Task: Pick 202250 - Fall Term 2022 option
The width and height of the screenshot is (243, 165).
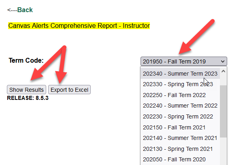Action: click(174, 95)
